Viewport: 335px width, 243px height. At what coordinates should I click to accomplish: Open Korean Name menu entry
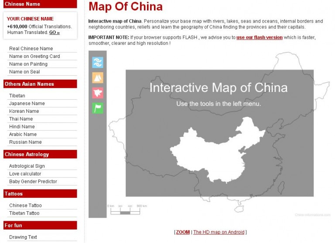[x=24, y=111]
